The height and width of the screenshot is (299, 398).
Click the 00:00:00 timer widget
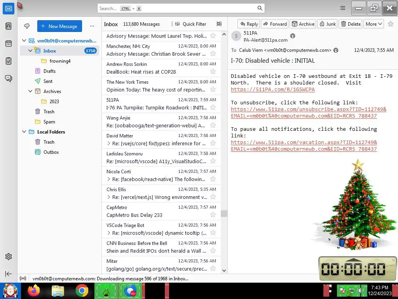[x=358, y=269]
